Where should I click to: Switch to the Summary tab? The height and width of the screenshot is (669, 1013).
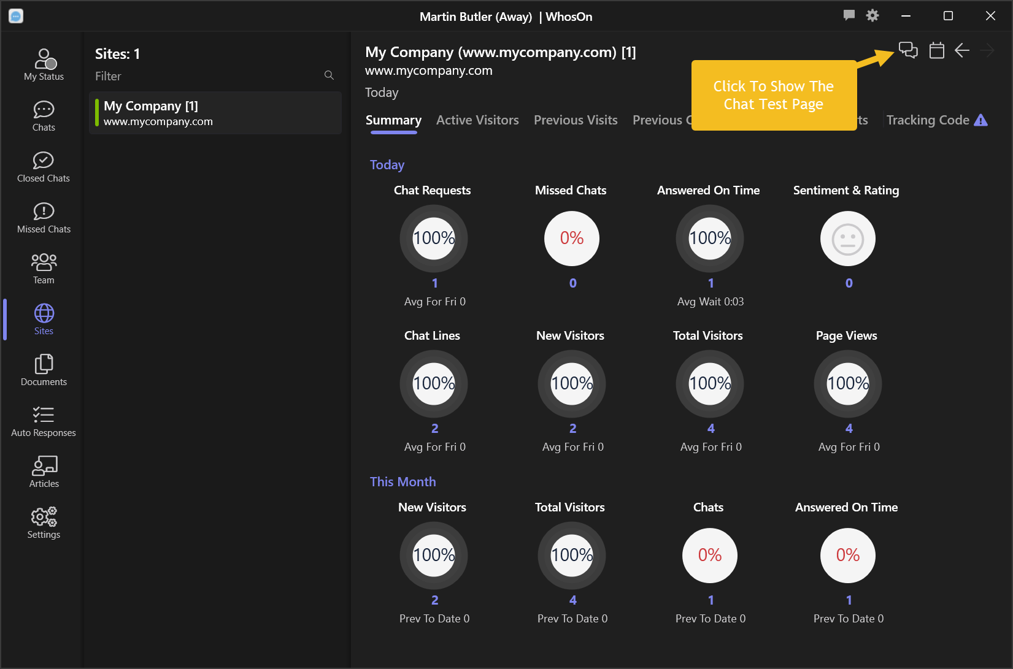pos(393,120)
